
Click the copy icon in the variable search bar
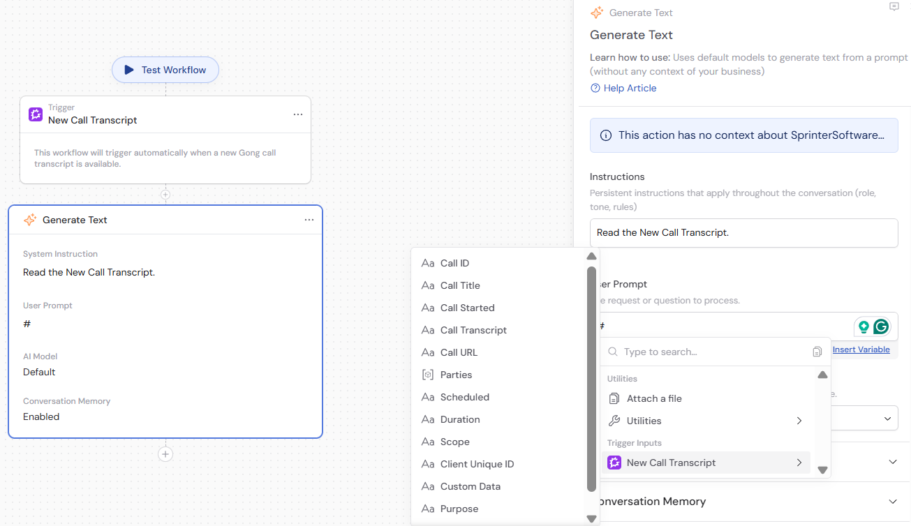[817, 352]
